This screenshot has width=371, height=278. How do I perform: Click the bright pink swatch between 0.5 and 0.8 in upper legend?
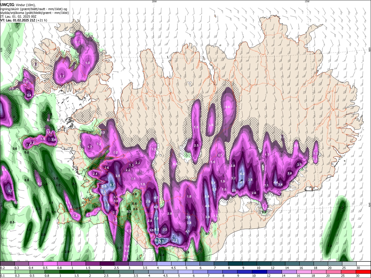coord(50,264)
